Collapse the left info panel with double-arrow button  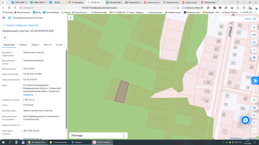click(x=71, y=18)
